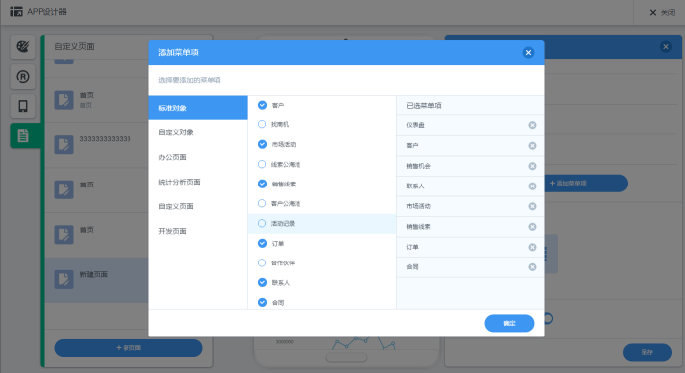The width and height of the screenshot is (685, 373).
Task: Uncheck the 订单 checkbox in middle list
Action: [x=262, y=243]
